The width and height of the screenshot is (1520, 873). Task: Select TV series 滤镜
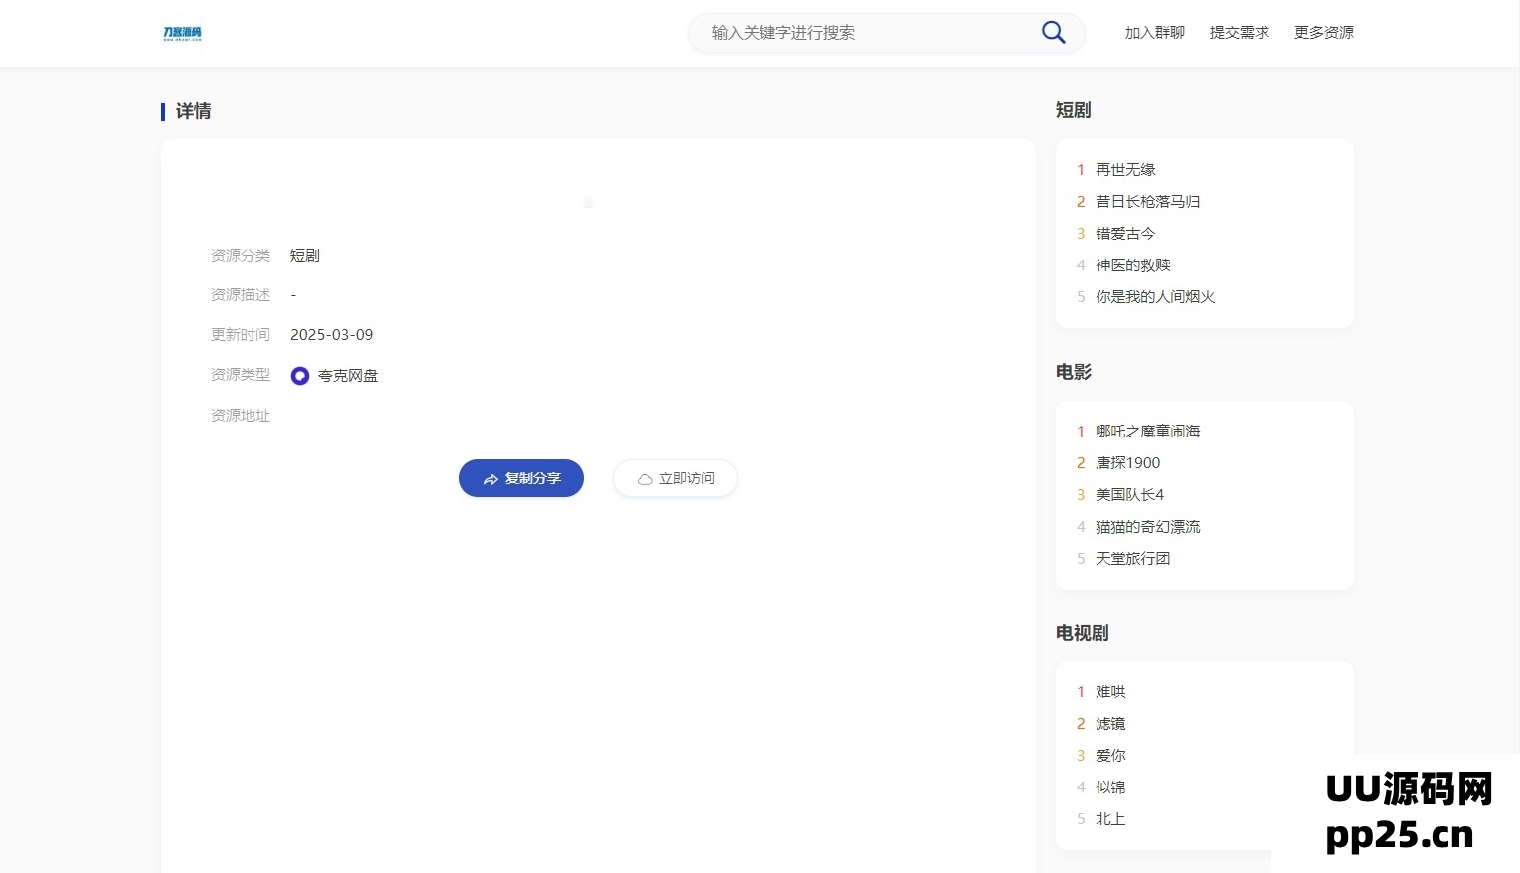coord(1110,724)
